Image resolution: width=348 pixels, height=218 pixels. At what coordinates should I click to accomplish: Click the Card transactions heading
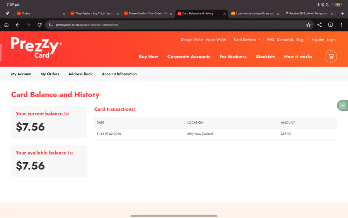(x=114, y=109)
